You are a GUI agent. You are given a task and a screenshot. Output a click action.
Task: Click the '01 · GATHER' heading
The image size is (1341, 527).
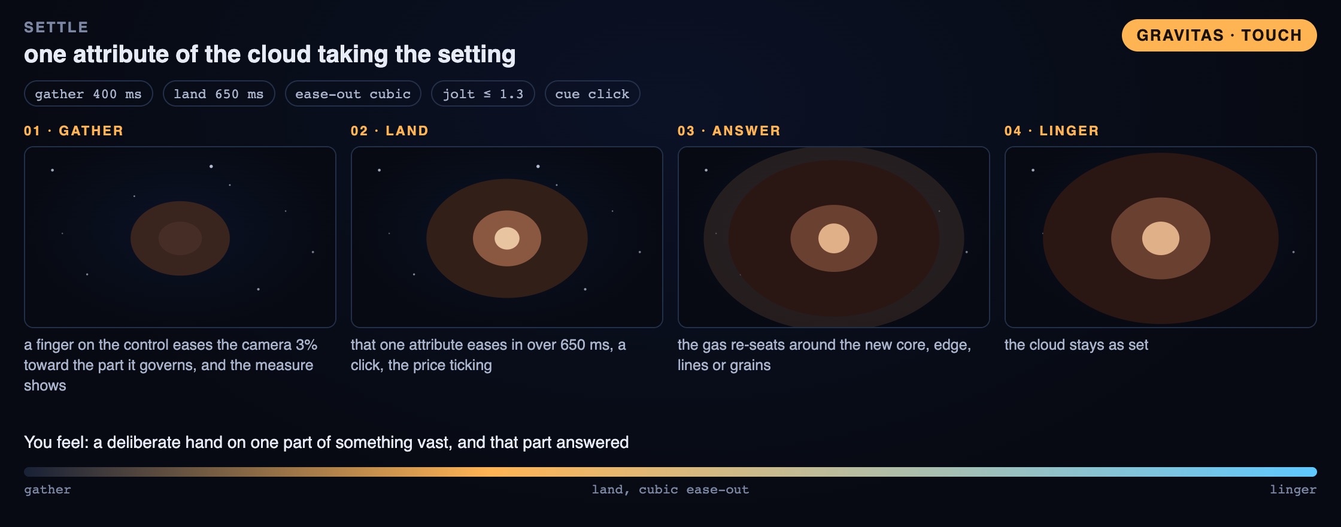pyautogui.click(x=74, y=131)
